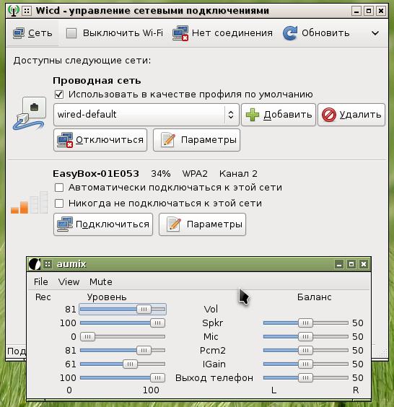
Task: Open the aumix File menu
Action: 41,282
